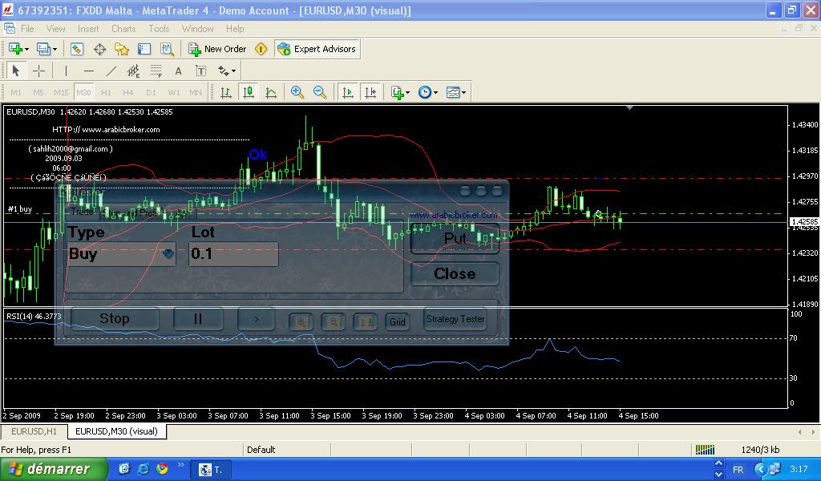
Task: Open the File menu
Action: [27, 29]
